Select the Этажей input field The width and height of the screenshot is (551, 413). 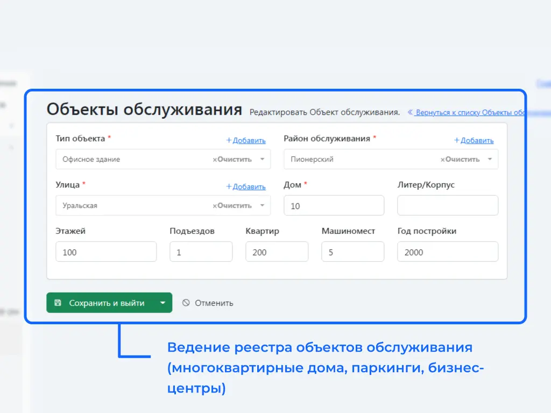tap(105, 252)
